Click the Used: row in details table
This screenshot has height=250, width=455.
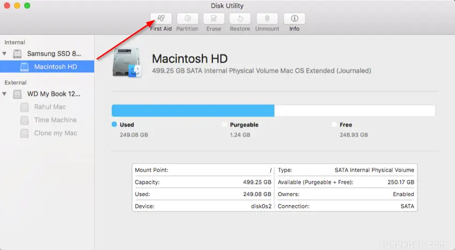[x=203, y=194]
